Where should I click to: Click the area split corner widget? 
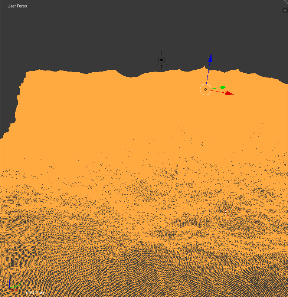coord(286,2)
